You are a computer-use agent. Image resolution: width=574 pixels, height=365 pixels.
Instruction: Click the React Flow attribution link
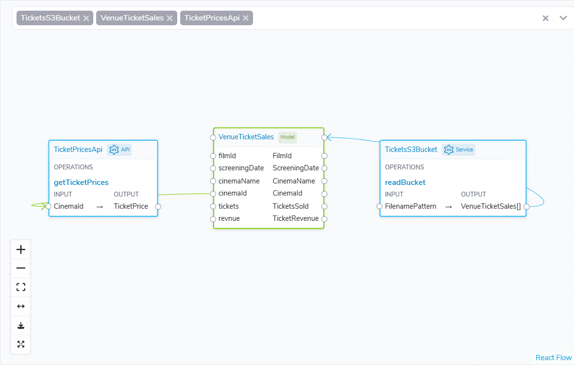tap(554, 358)
